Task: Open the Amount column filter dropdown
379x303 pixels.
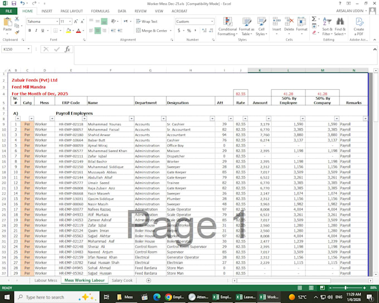Action: point(269,119)
